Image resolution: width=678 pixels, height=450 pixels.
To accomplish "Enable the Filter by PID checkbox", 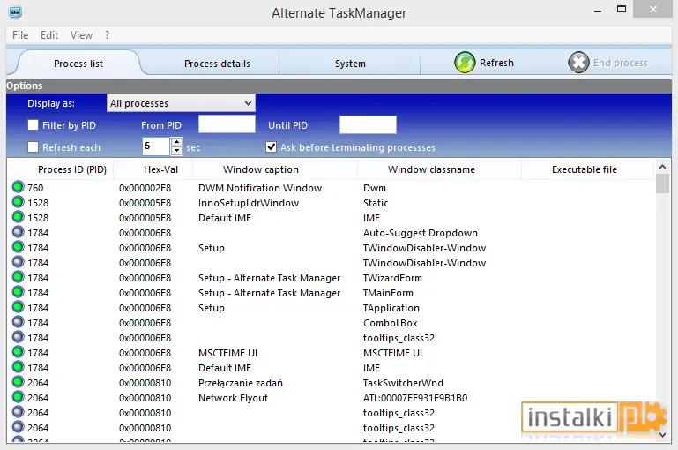I will (x=33, y=125).
